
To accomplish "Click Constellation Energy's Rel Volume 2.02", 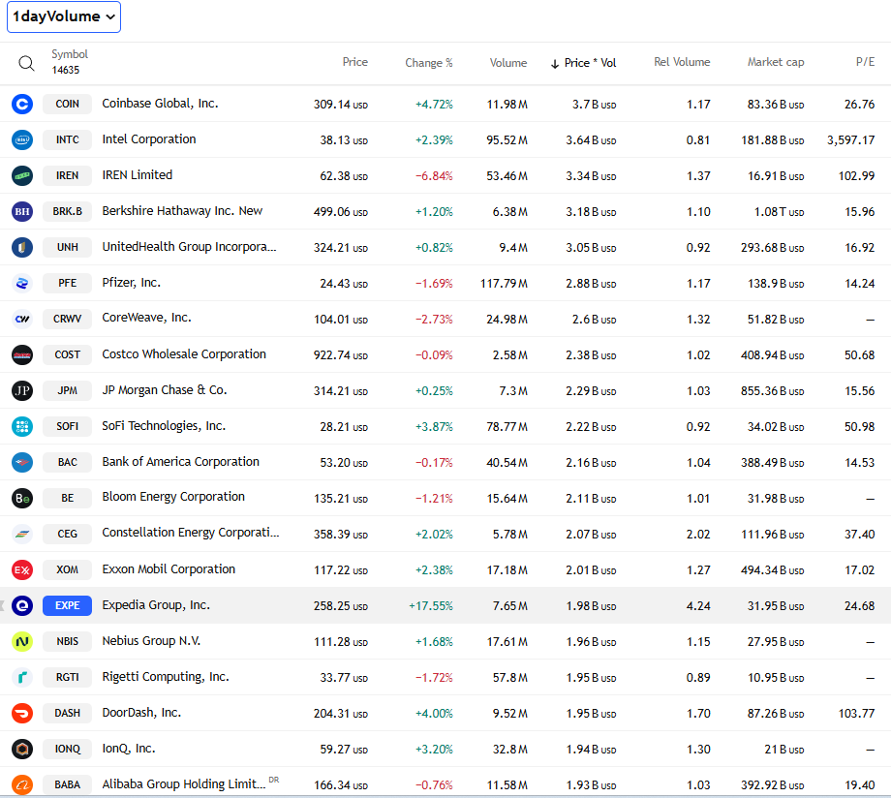I will click(x=698, y=534).
